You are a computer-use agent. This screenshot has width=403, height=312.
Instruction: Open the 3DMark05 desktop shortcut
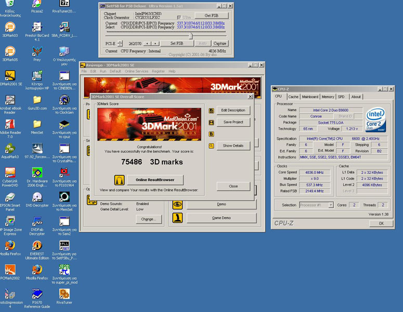pos(10,51)
